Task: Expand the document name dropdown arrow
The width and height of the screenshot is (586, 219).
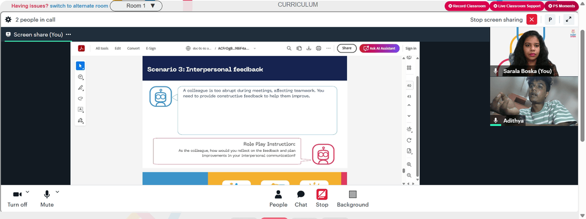Action: point(255,48)
